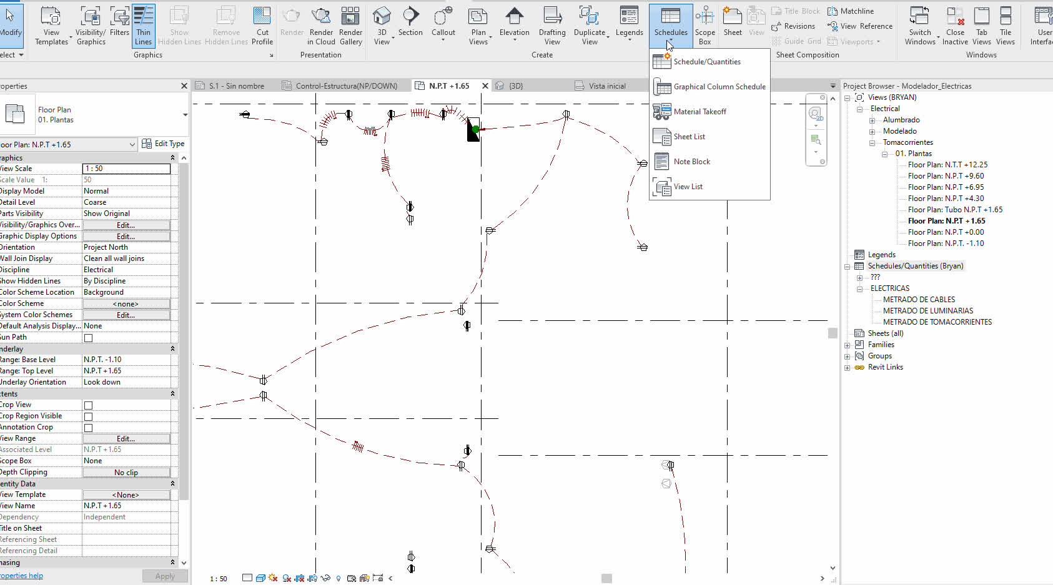
Task: Create a Section view
Action: pyautogui.click(x=410, y=22)
